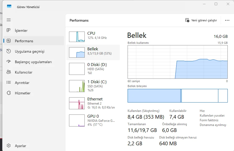Click the Kullanıcılar people icon
Screen dimensions: 234x151
(9, 72)
